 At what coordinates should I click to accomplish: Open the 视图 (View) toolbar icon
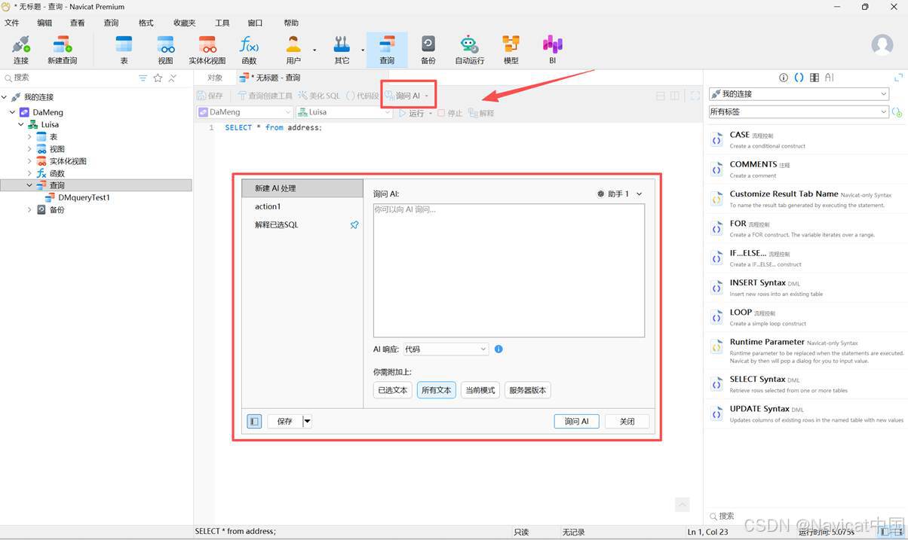point(165,50)
